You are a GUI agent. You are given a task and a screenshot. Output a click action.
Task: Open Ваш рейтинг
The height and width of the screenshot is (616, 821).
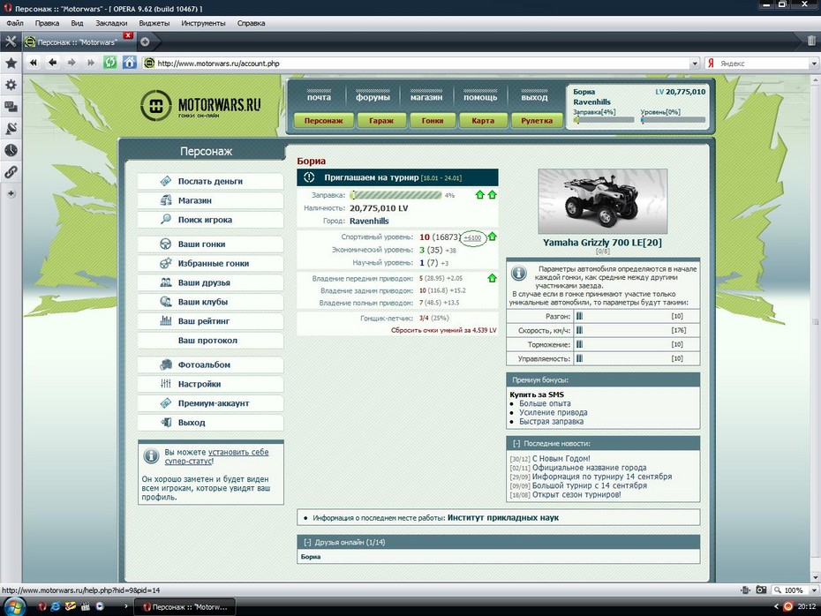210,321
